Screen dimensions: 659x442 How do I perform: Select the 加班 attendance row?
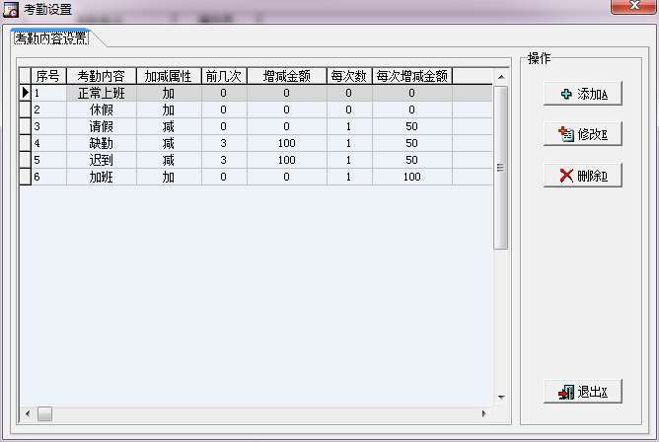tap(101, 177)
